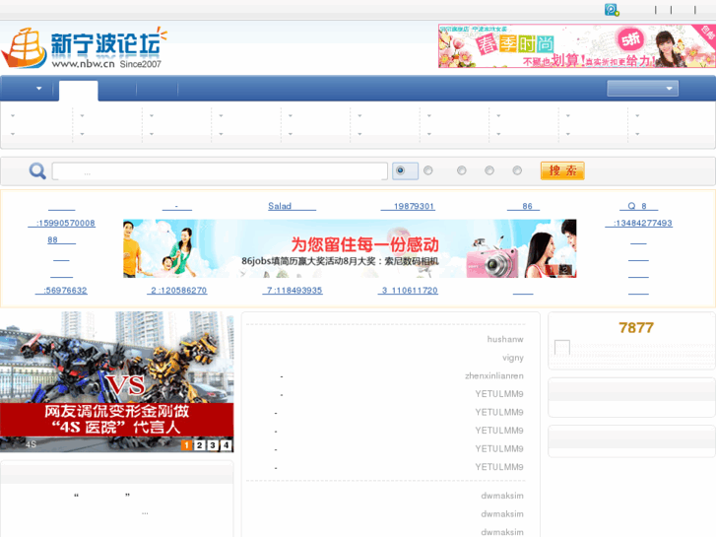Open user zhenxinlianren profile
716x537 pixels.
click(x=494, y=375)
